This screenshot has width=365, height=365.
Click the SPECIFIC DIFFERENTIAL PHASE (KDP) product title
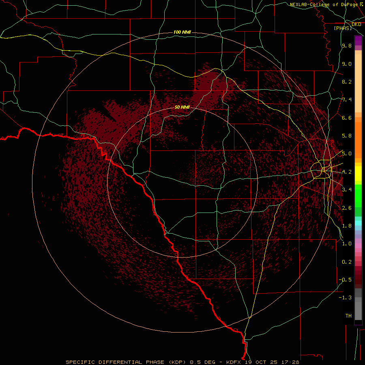[x=126, y=362]
